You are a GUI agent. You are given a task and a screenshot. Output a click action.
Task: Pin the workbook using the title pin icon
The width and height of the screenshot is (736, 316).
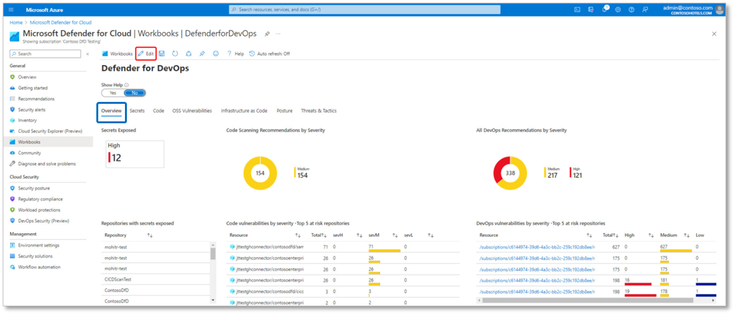[x=267, y=33]
